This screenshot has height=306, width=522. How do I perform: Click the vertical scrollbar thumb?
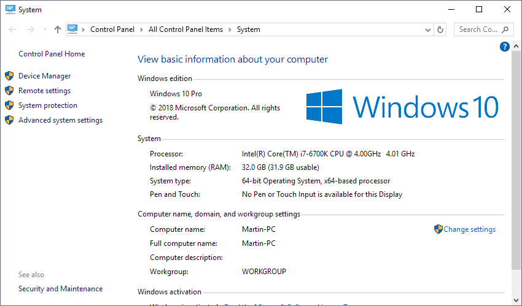point(516,159)
